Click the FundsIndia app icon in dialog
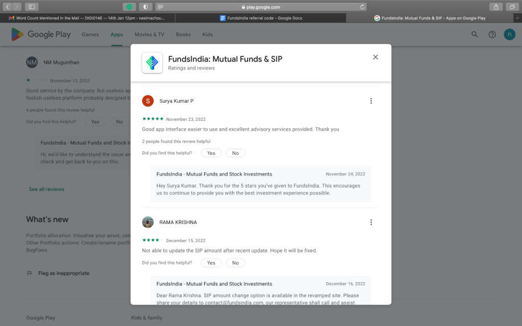Screen dimensions: 522x326 click(x=152, y=63)
